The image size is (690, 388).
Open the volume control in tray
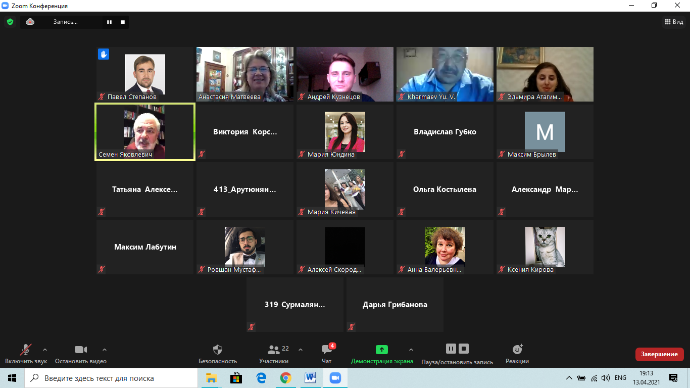[x=606, y=378]
